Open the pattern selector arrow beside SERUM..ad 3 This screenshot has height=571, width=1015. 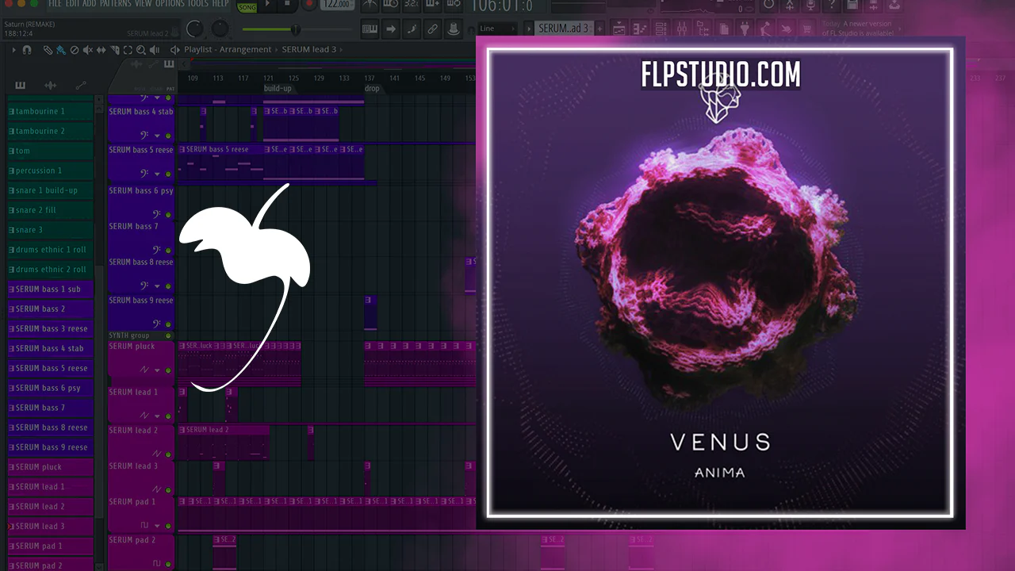[530, 29]
